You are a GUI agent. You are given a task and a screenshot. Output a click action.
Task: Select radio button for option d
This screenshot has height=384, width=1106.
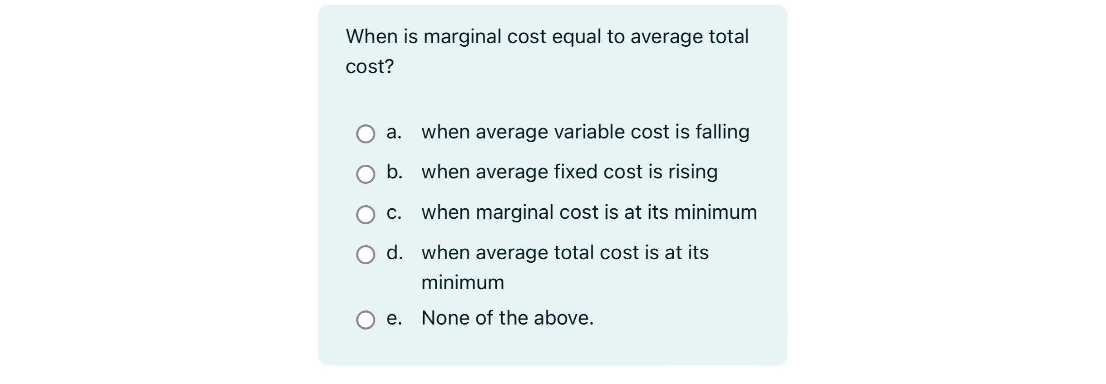(366, 254)
